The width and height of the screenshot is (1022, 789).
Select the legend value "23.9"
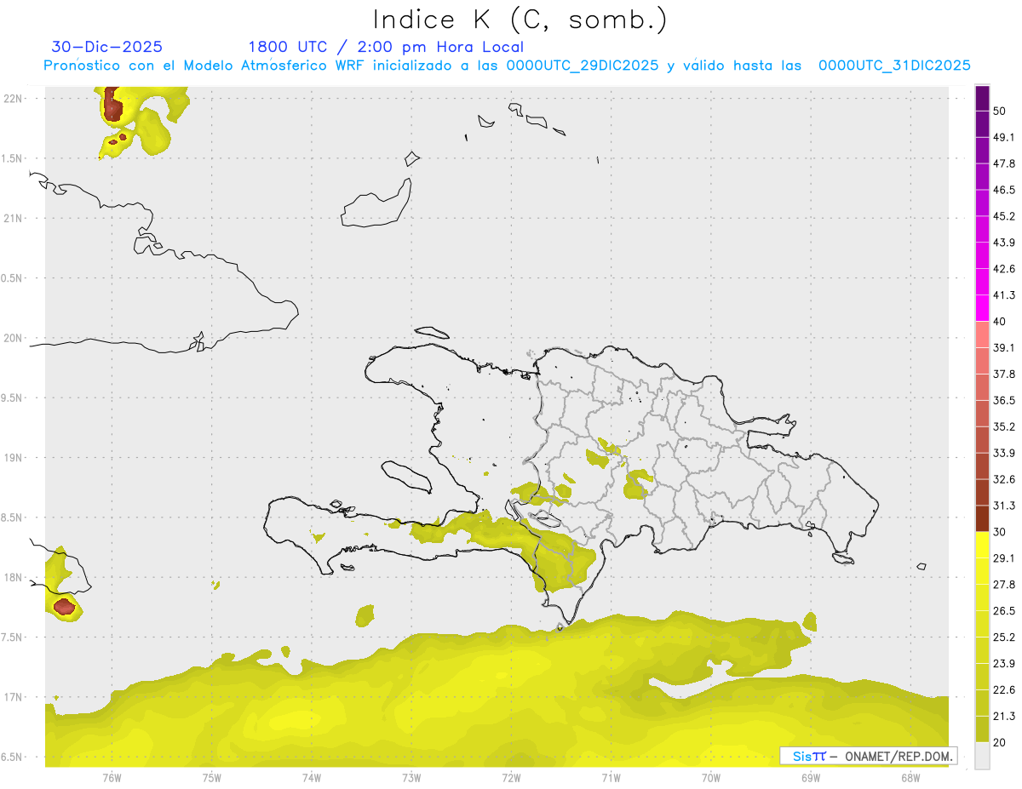[x=1004, y=664]
